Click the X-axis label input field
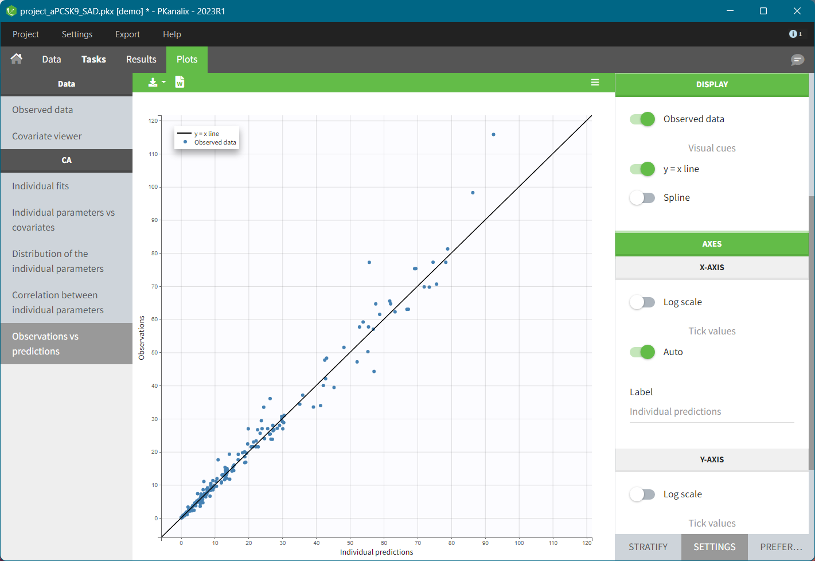This screenshot has height=561, width=815. point(711,412)
